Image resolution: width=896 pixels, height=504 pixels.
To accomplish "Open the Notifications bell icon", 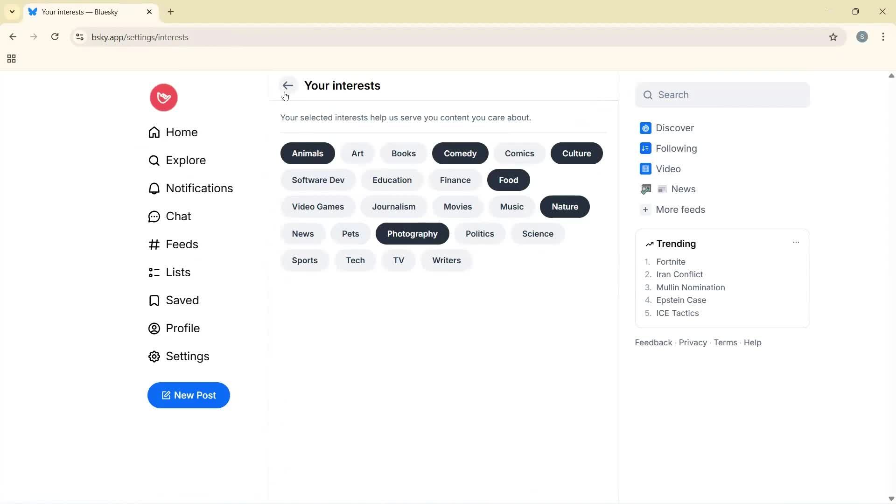I will point(154,188).
